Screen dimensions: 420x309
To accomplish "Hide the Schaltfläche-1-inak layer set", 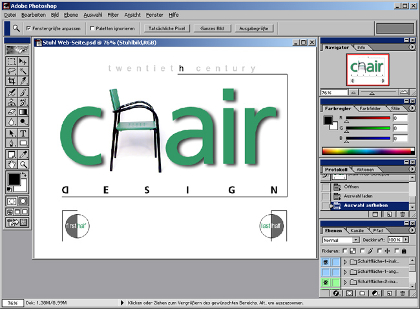I will point(326,262).
